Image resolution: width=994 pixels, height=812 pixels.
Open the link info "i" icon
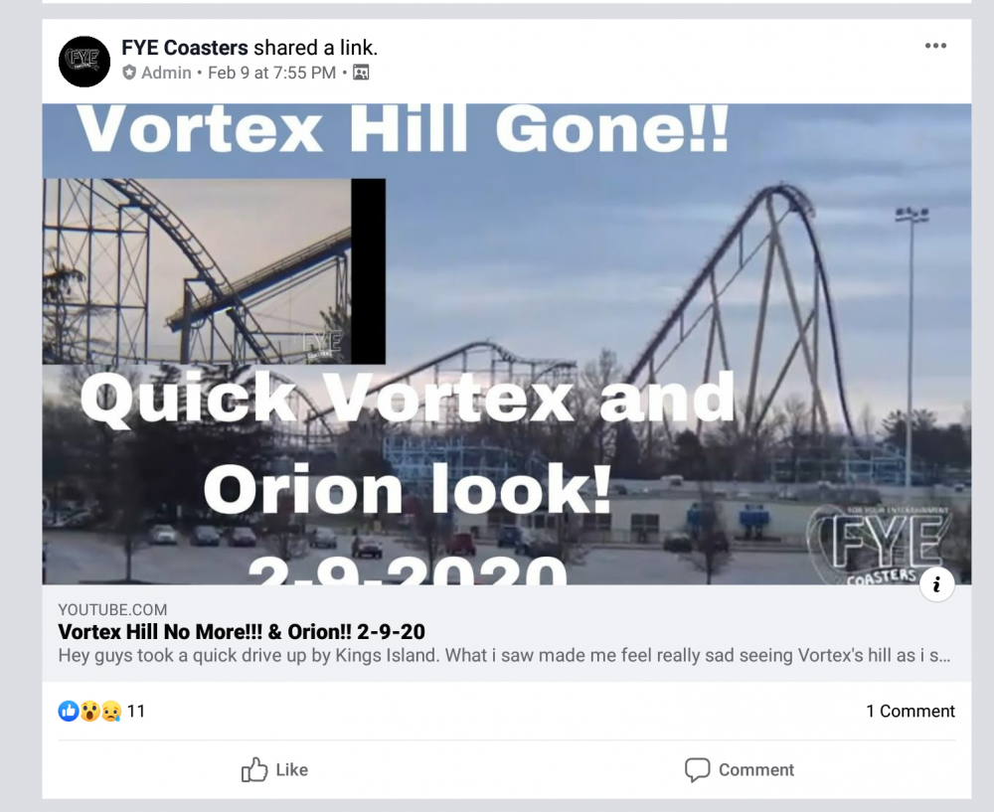tap(937, 584)
